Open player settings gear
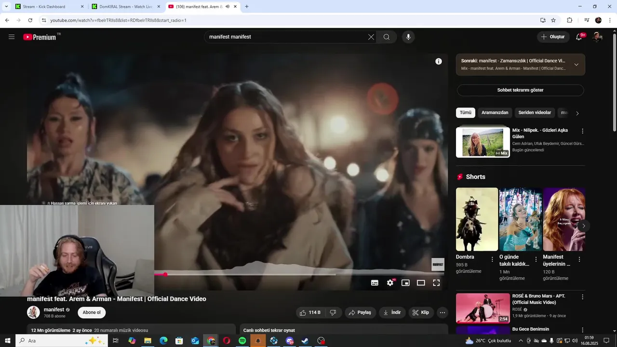This screenshot has height=347, width=617. point(390,283)
